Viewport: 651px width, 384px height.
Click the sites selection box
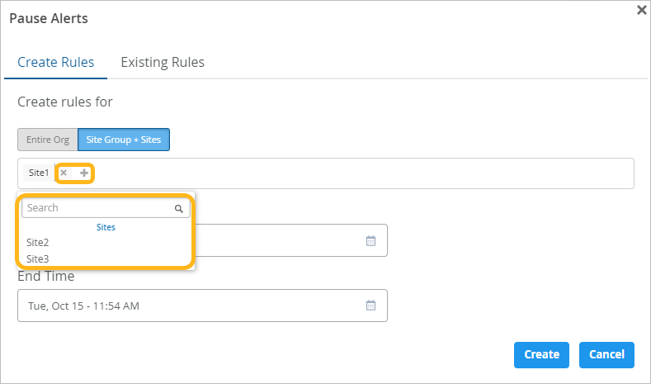[363, 173]
